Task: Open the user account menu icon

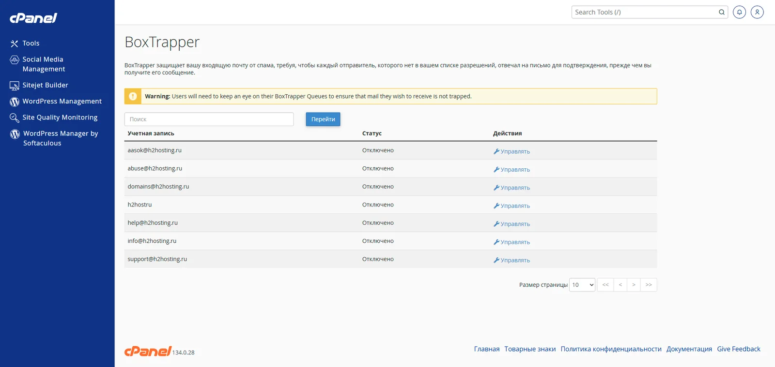Action: pyautogui.click(x=757, y=12)
